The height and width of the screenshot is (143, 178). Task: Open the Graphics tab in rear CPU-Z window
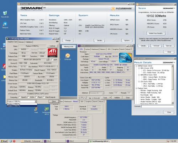[89, 102]
